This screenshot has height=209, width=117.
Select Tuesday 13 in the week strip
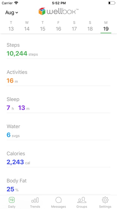pos(11,26)
